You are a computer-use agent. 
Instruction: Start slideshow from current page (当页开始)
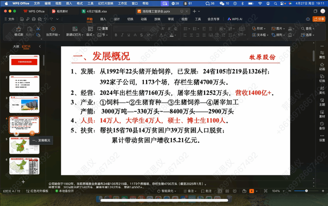[53, 32]
